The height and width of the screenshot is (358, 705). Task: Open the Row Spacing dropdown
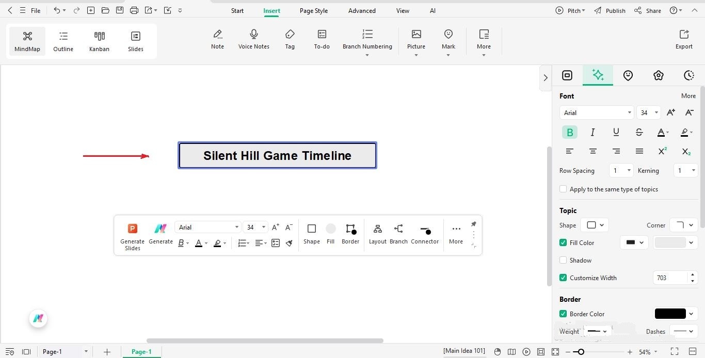(621, 170)
